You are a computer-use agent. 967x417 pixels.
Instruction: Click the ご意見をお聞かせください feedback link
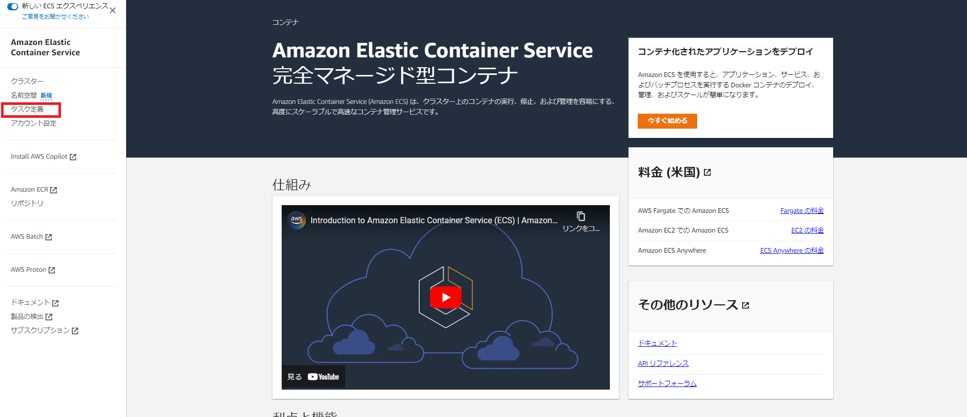(x=55, y=17)
